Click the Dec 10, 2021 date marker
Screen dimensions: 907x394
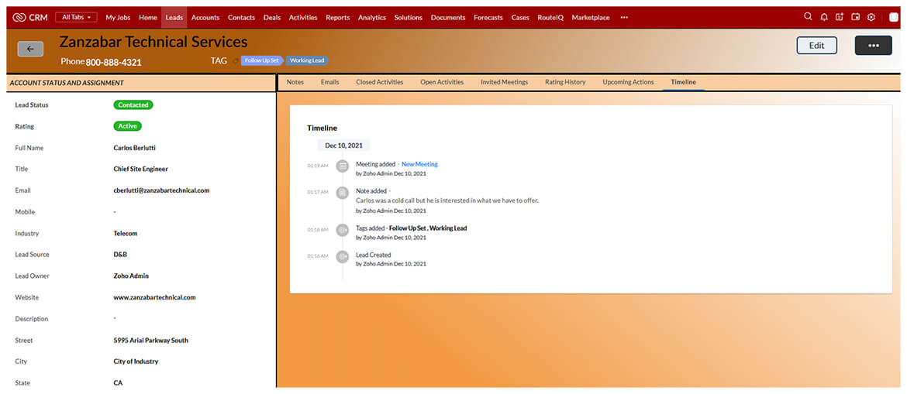click(x=343, y=146)
